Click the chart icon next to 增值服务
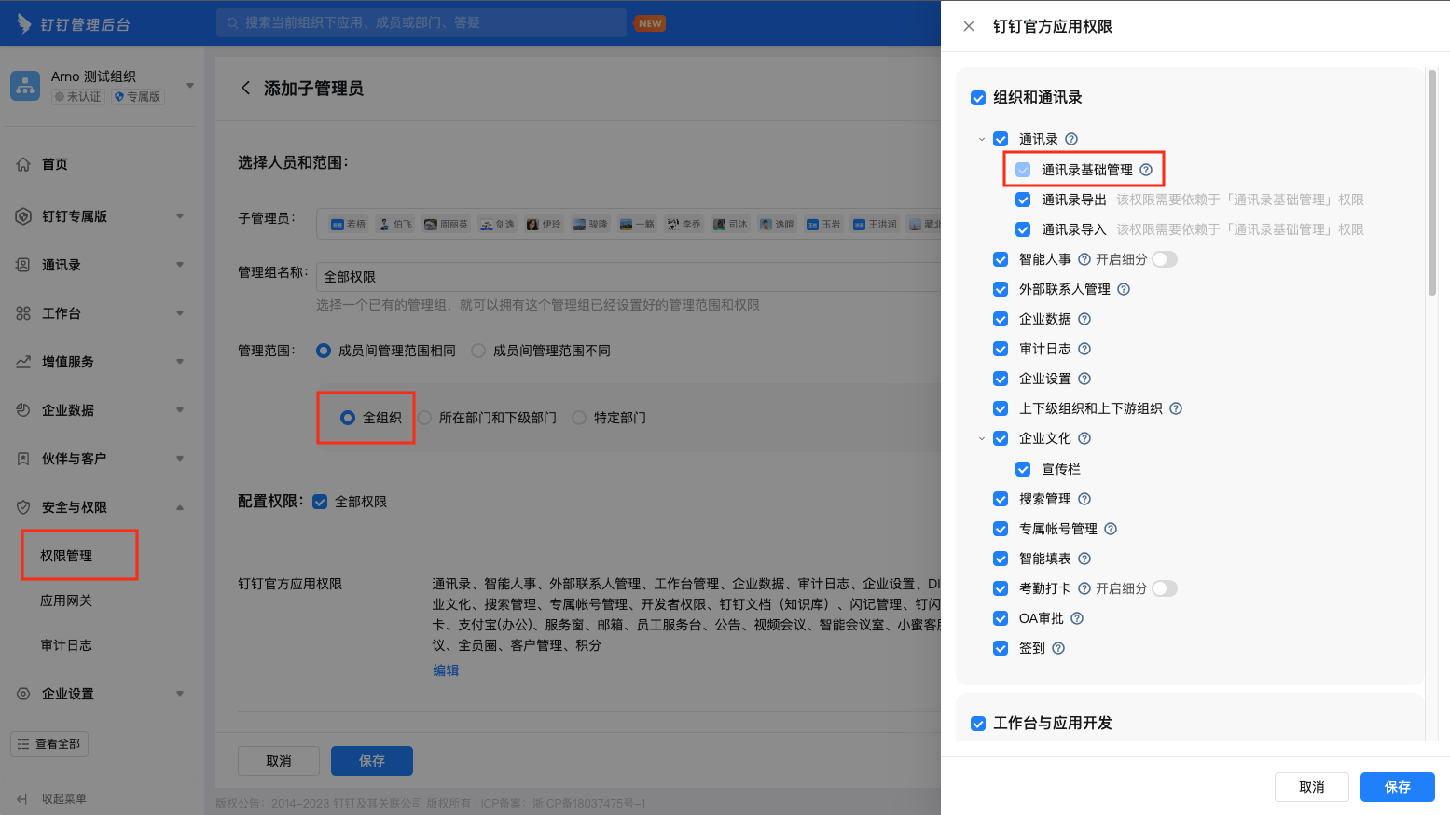1450x815 pixels. [x=23, y=362]
